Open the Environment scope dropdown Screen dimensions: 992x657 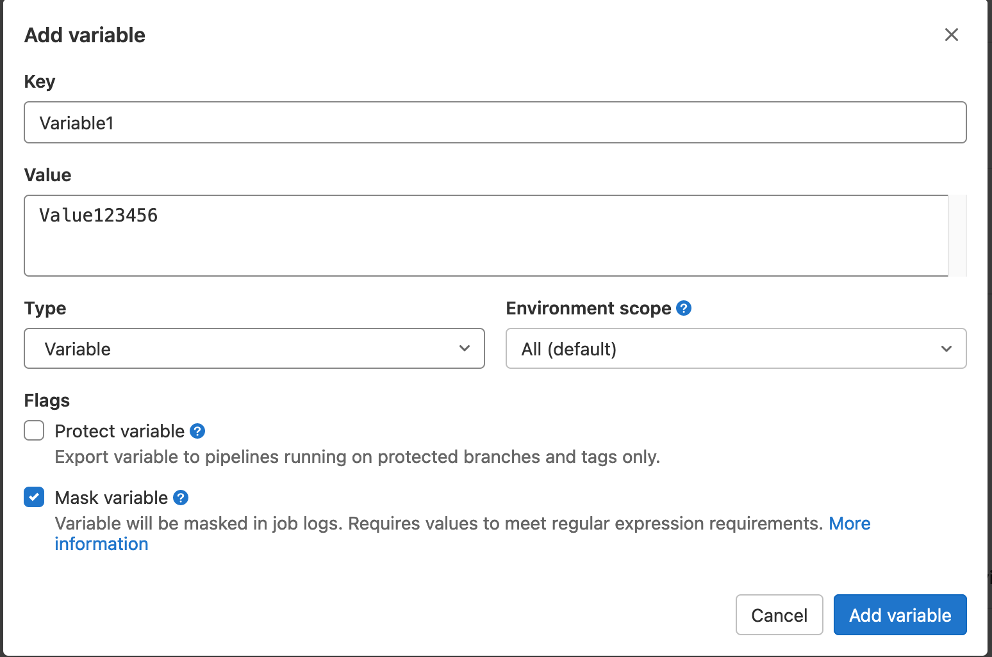pos(736,348)
